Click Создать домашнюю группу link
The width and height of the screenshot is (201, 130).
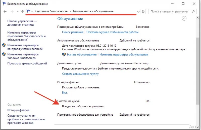pos(80,74)
